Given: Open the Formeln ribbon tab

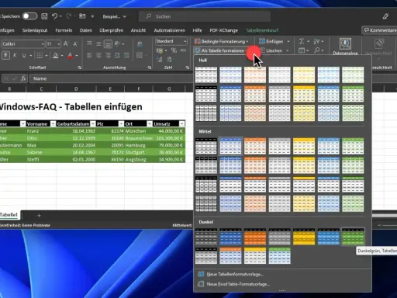Looking at the screenshot, I should 64,30.
